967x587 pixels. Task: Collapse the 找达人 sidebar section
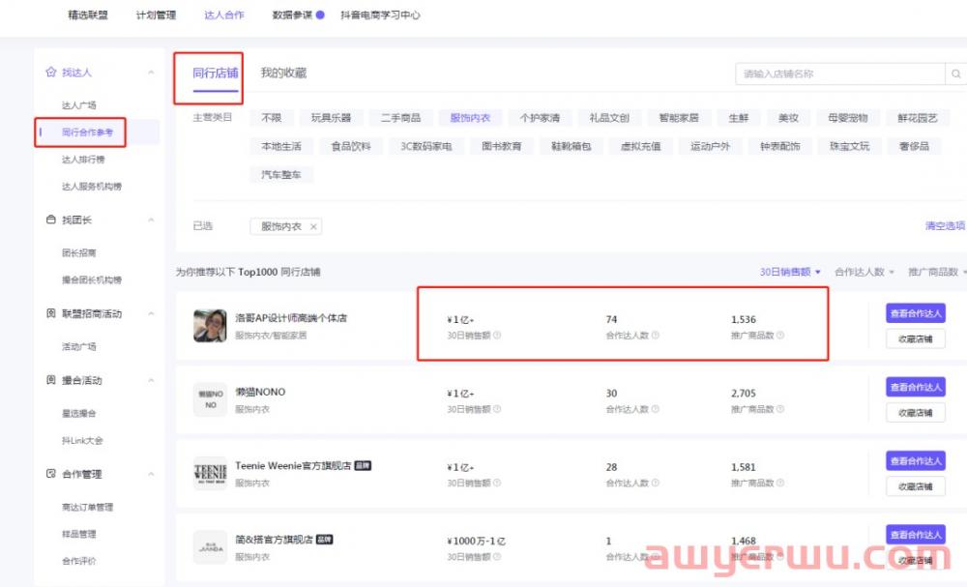150,73
